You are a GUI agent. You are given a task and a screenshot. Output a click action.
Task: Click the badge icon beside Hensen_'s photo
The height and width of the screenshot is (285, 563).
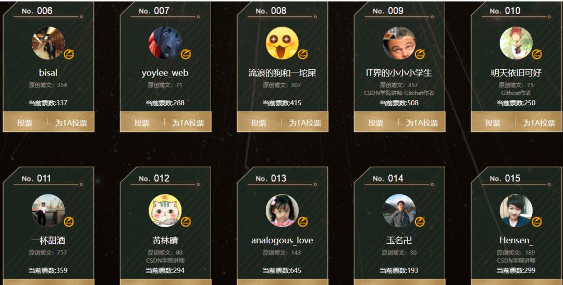537,222
